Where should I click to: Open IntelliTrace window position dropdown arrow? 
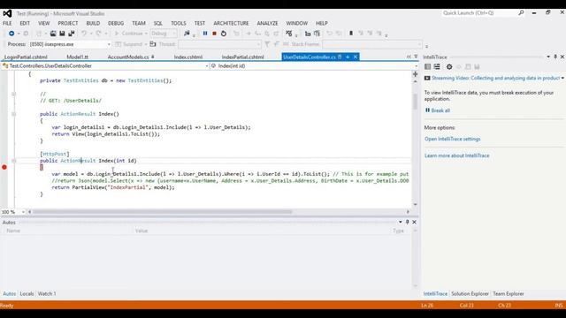coord(548,57)
